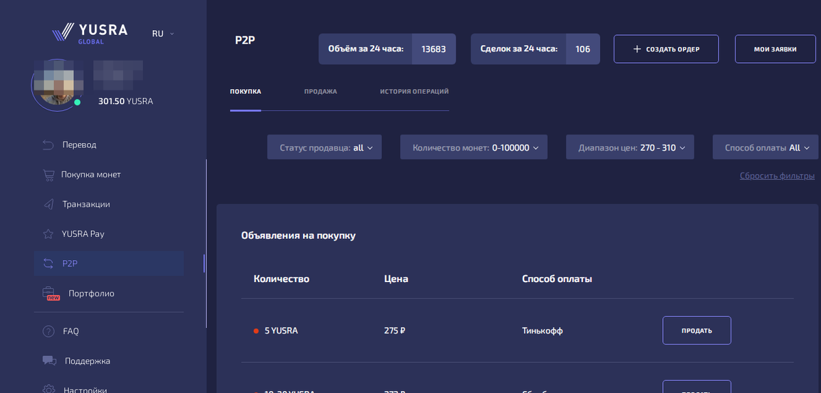Click the plus icon in Создать ордер

637,49
